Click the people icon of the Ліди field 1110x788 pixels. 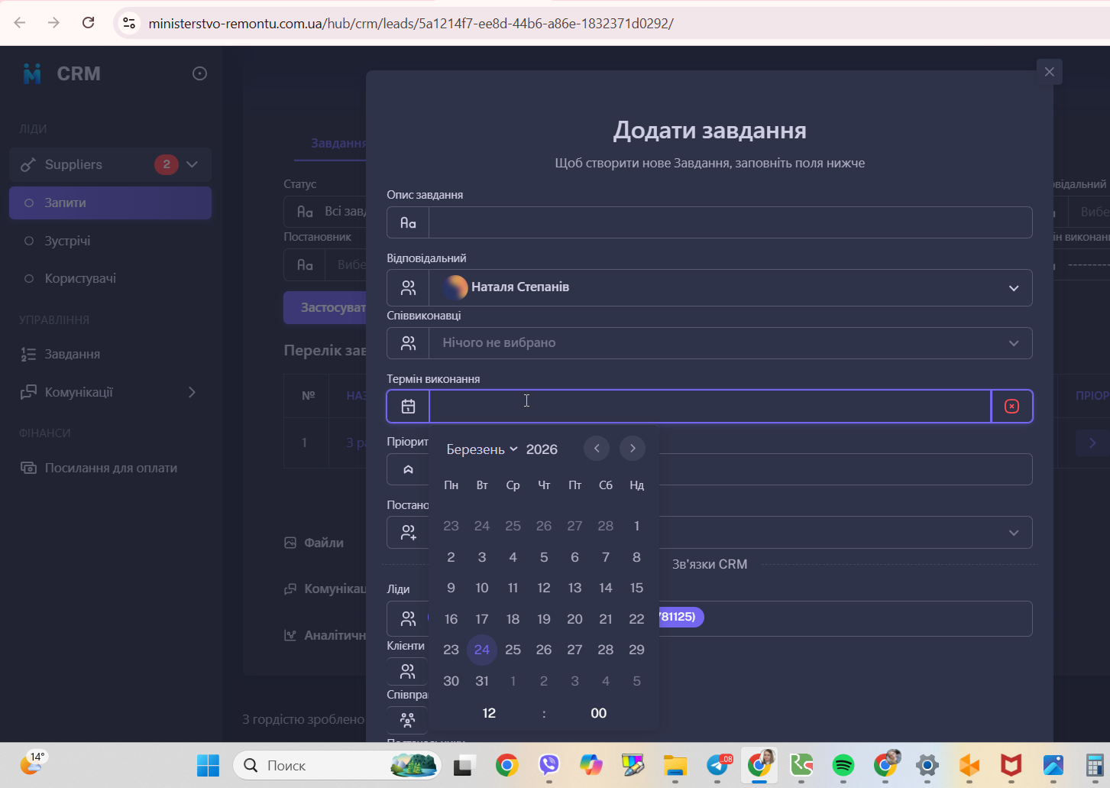pos(408,618)
